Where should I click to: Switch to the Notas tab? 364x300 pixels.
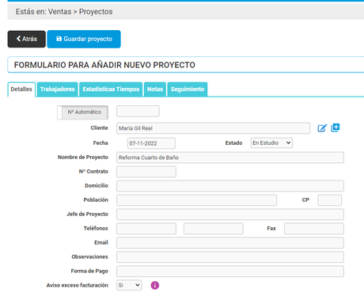(x=155, y=89)
